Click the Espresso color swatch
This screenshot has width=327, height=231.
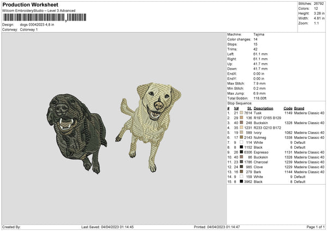click(x=241, y=152)
